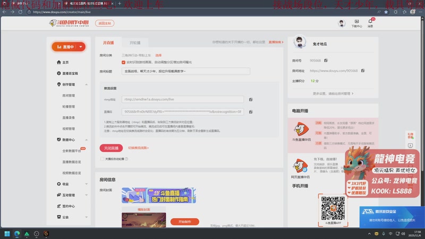Open 轮播管理 menu item
The image size is (425, 239).
[x=69, y=107]
